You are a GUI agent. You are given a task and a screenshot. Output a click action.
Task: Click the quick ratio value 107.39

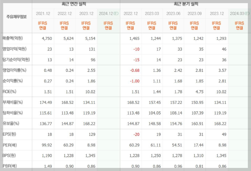pyautogui.click(x=197, y=113)
